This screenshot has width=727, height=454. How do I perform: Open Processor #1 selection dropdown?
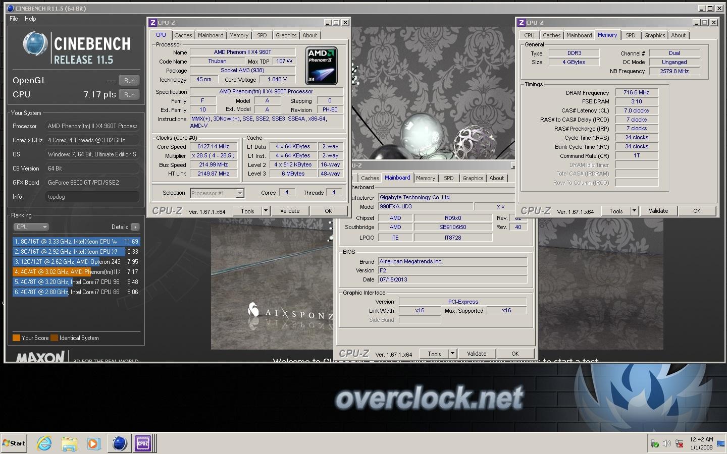[217, 193]
